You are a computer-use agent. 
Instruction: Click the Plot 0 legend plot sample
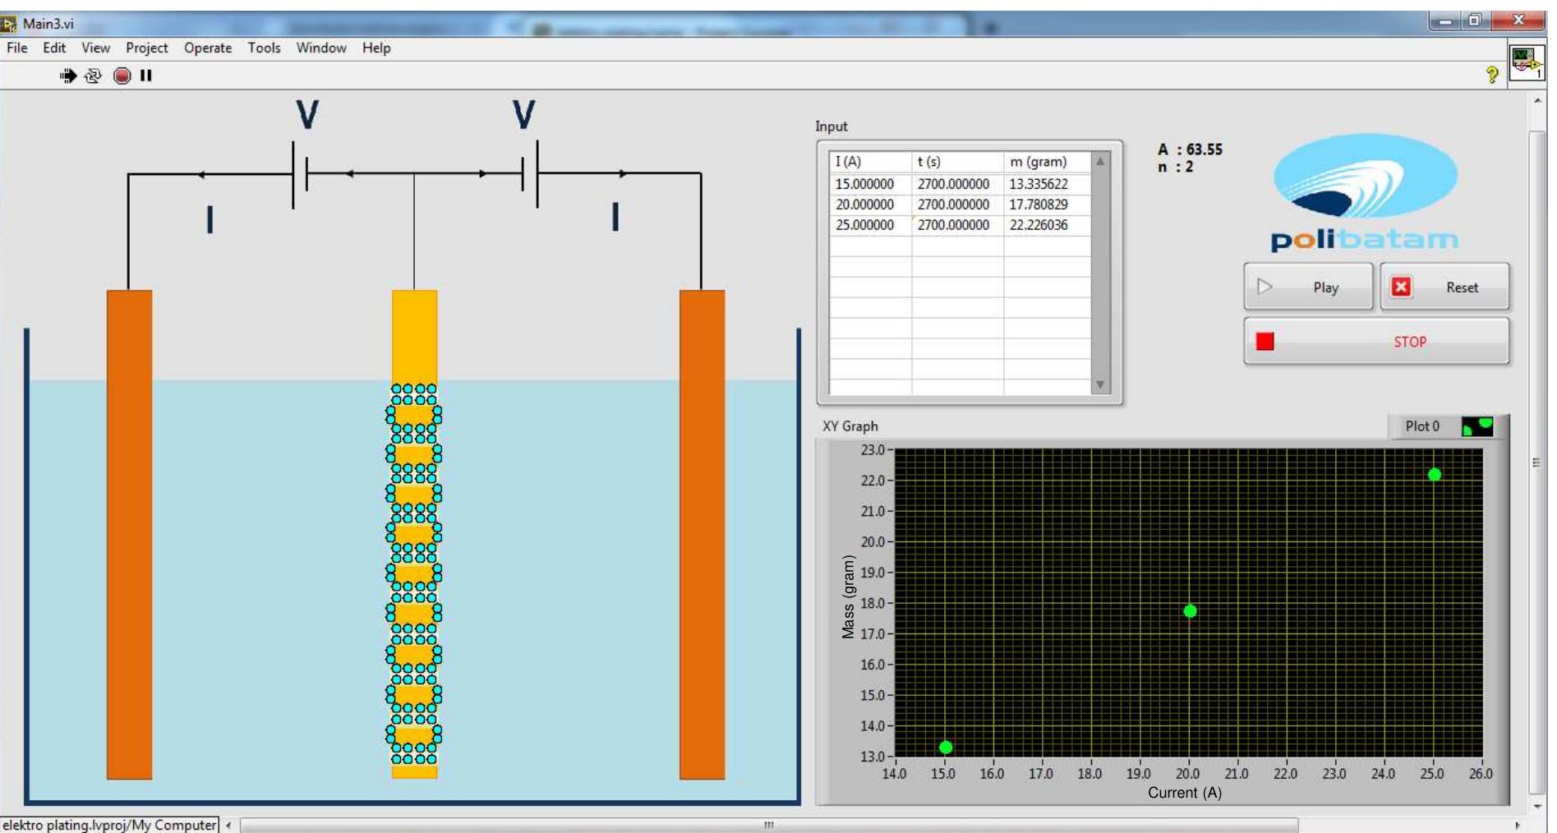click(1477, 426)
